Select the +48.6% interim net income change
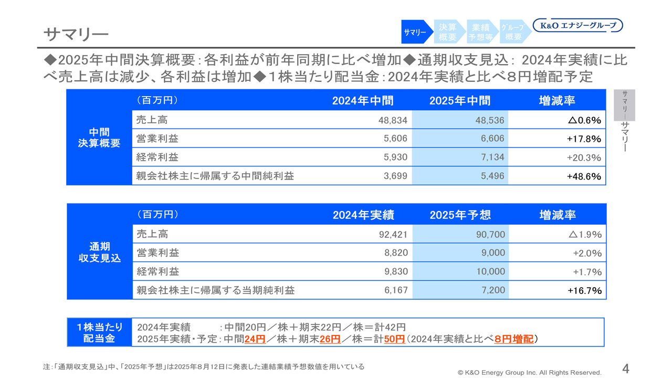The width and height of the screenshot is (672, 378). tap(584, 176)
